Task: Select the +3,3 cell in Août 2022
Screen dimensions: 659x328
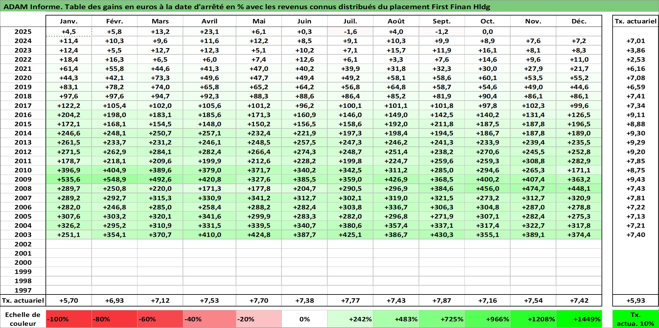Action: tap(396, 59)
